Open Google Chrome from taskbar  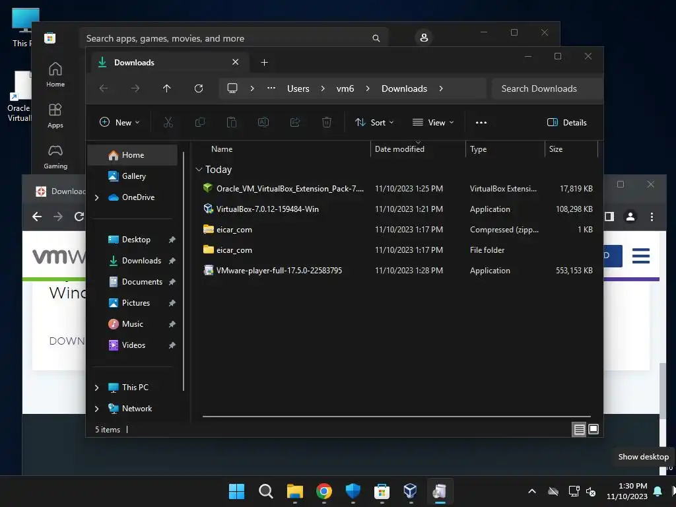pos(323,491)
